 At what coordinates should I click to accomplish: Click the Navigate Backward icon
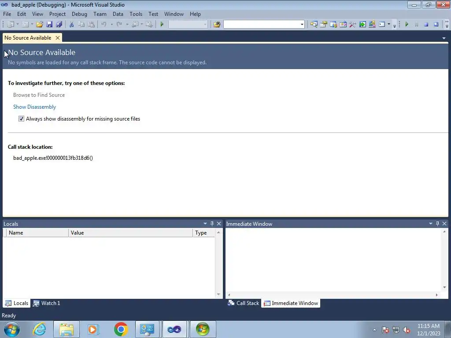tap(135, 25)
